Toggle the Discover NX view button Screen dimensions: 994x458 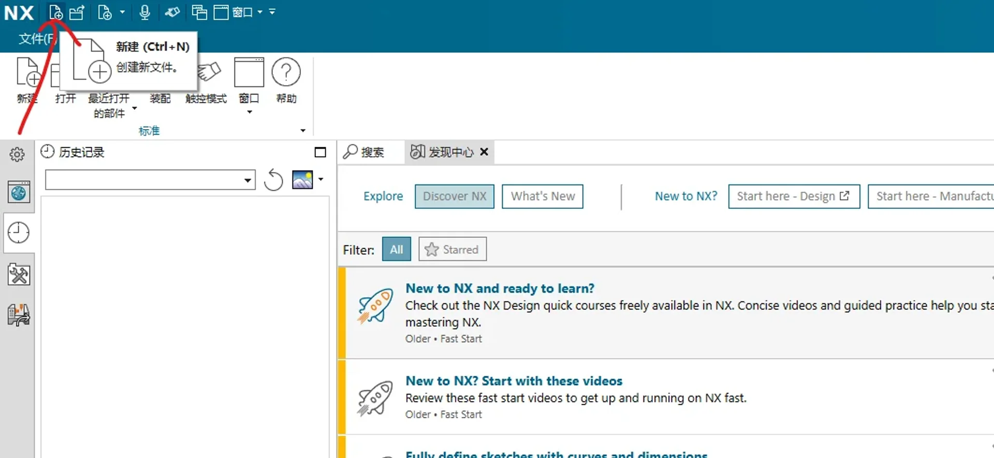pyautogui.click(x=454, y=196)
